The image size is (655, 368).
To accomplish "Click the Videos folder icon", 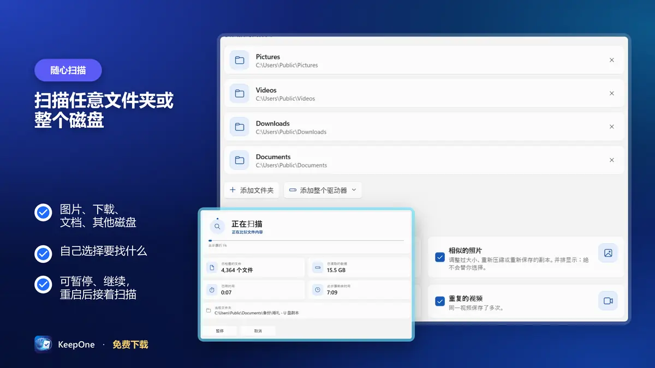I will point(239,94).
